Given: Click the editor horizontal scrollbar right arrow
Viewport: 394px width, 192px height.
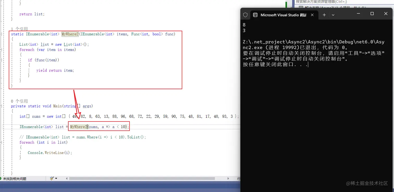Looking at the screenshot, I should [228, 178].
